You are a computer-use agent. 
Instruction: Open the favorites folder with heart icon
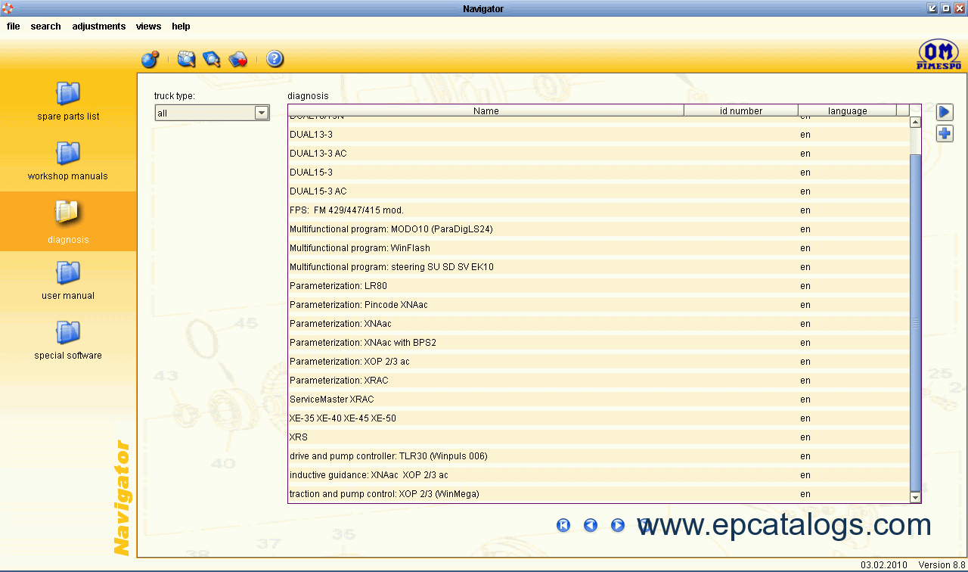tap(237, 59)
